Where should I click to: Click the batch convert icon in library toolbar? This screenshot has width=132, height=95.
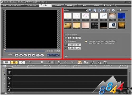tap(104, 10)
